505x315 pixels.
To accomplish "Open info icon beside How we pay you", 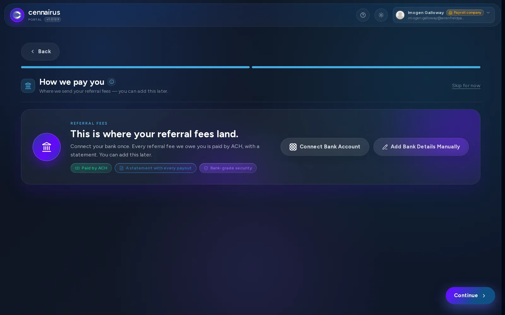I will [x=112, y=82].
